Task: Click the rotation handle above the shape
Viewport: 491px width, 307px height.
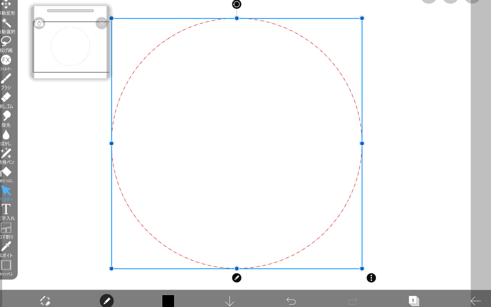Action: tap(236, 4)
